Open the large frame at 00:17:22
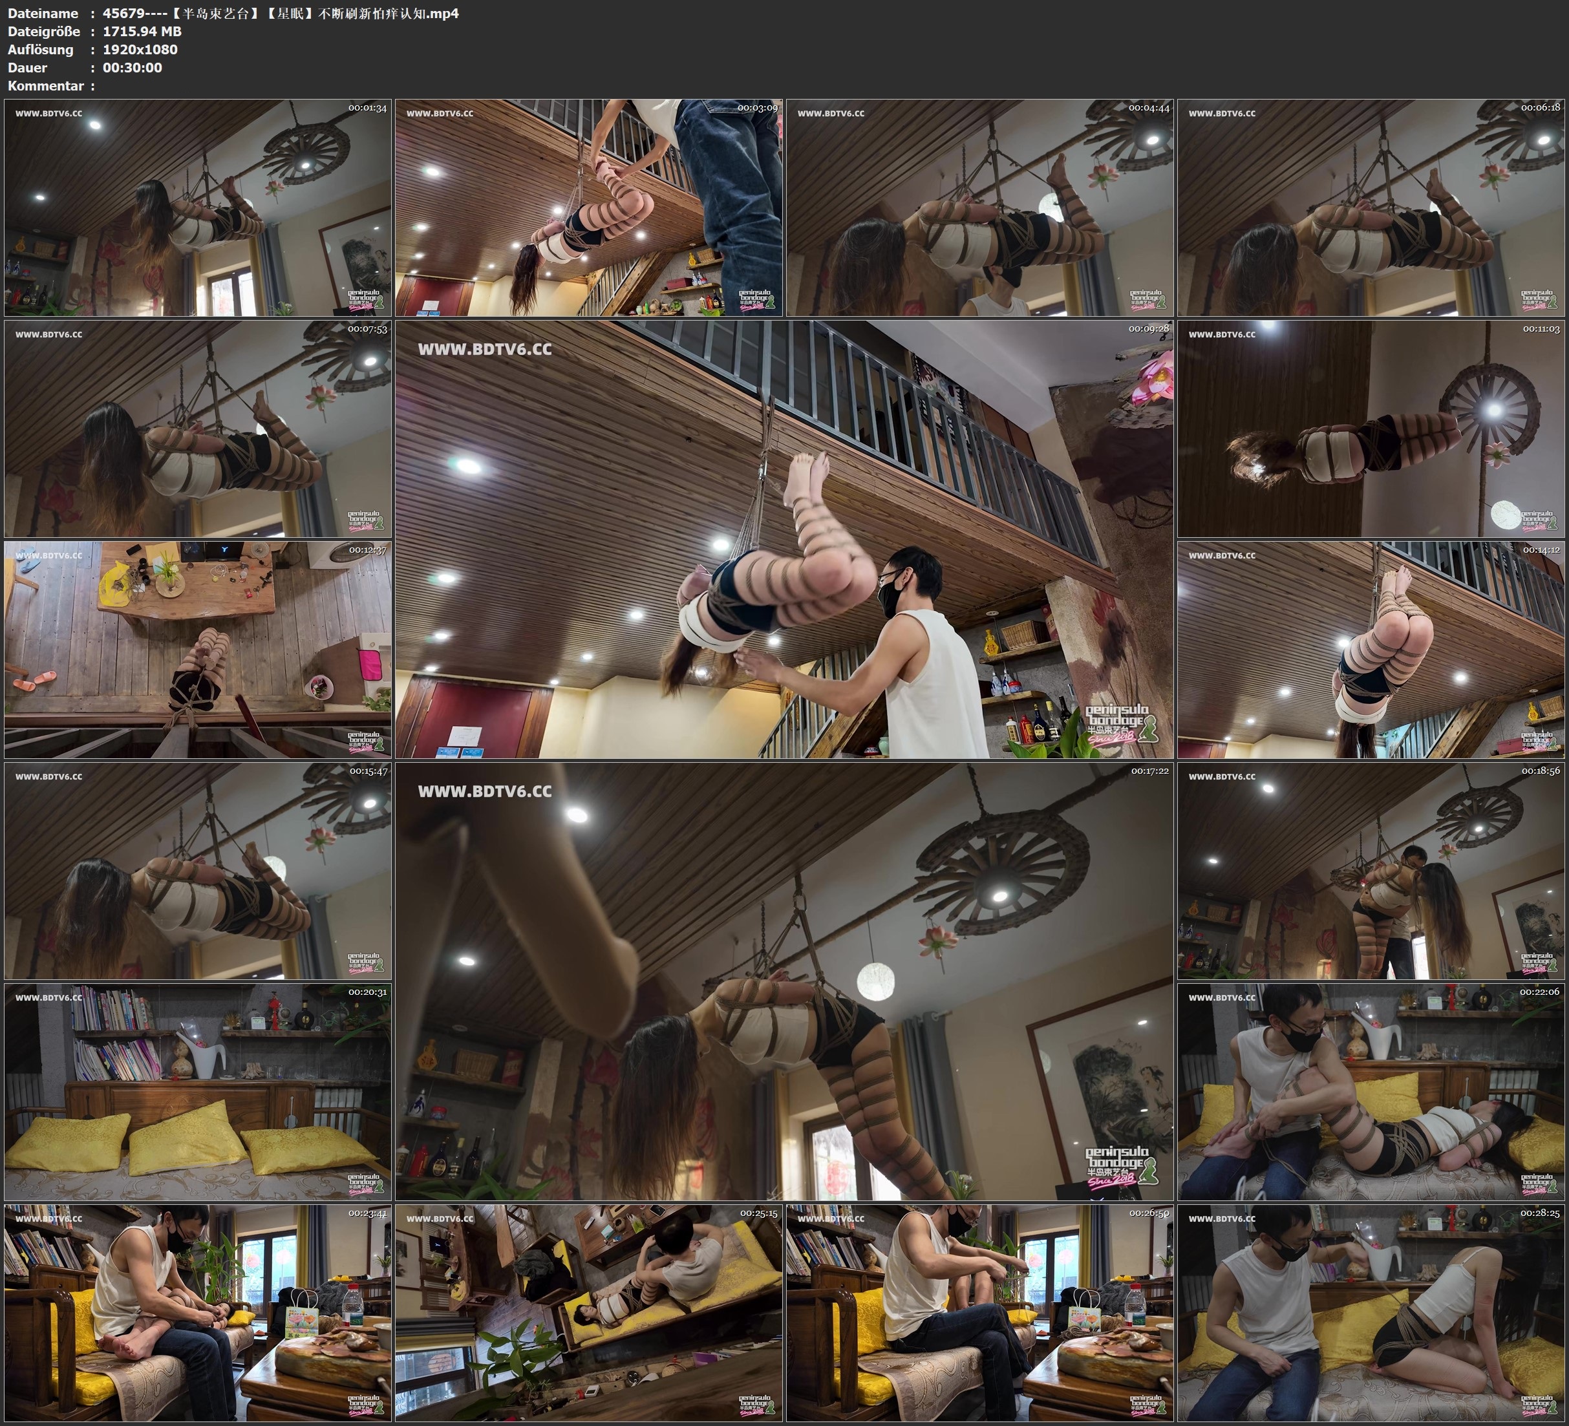The height and width of the screenshot is (1426, 1569). click(x=785, y=981)
